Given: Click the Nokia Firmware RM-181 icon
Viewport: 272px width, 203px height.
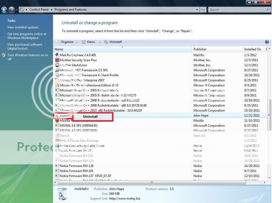Looking at the screenshot, I should (57, 171).
